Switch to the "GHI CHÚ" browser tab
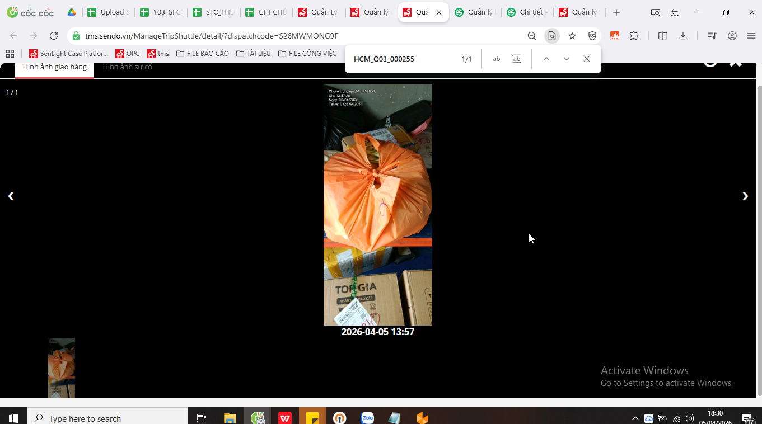The height and width of the screenshot is (424, 762). pyautogui.click(x=266, y=12)
